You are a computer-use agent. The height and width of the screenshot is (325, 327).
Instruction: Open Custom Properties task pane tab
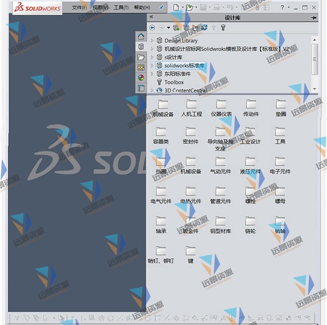[x=141, y=88]
